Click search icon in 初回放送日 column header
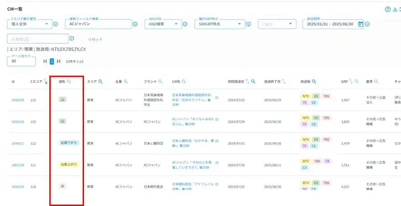This screenshot has width=401, height=206. point(253,82)
